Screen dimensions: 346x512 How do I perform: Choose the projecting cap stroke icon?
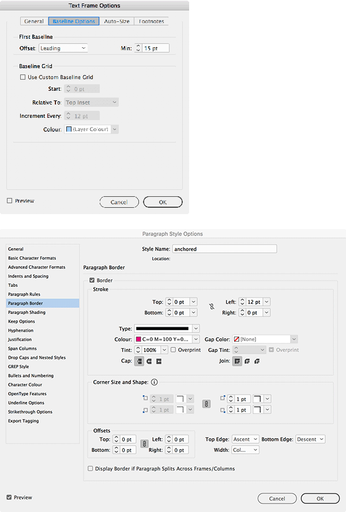coord(159,361)
